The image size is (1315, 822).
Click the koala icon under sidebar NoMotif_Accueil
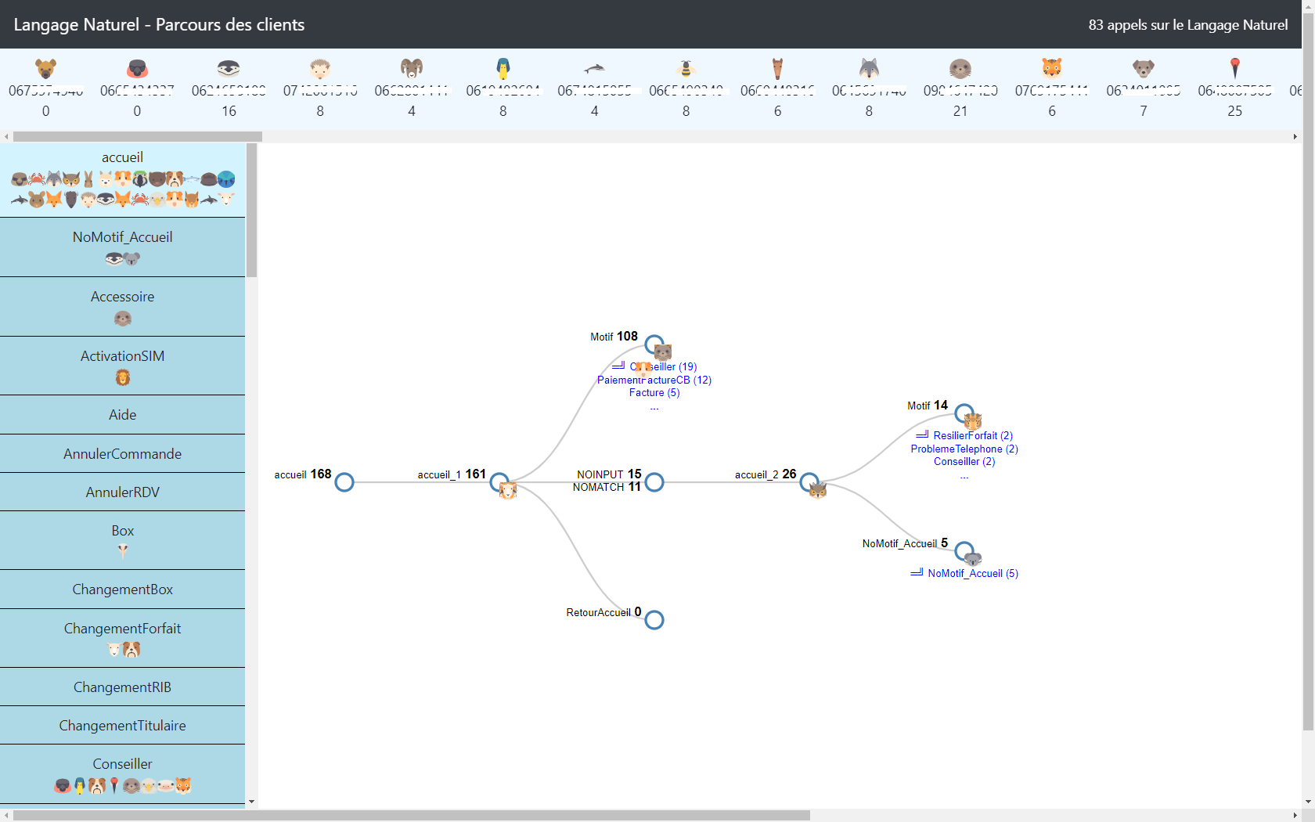131,259
